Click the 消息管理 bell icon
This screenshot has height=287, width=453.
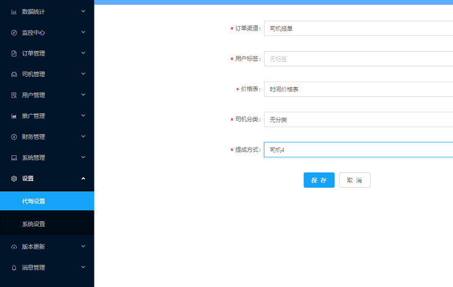(14, 268)
